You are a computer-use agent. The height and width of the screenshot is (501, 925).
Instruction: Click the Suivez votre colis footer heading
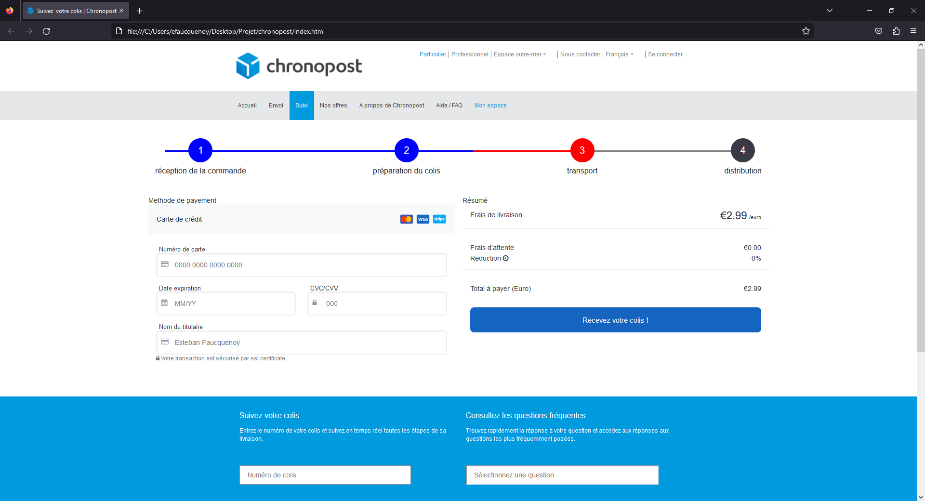click(269, 415)
